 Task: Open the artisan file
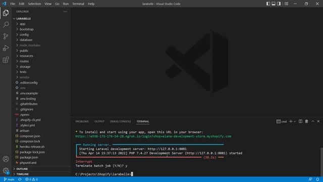(41, 130)
